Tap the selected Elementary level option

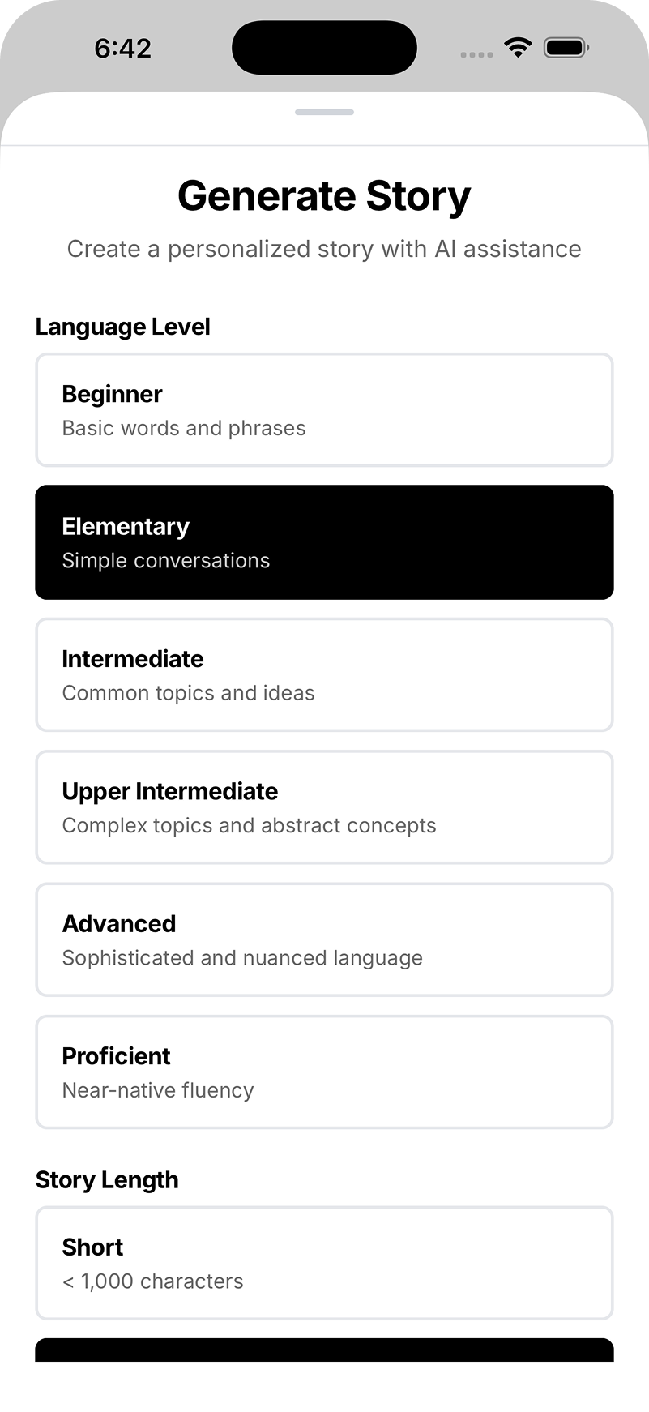(324, 542)
